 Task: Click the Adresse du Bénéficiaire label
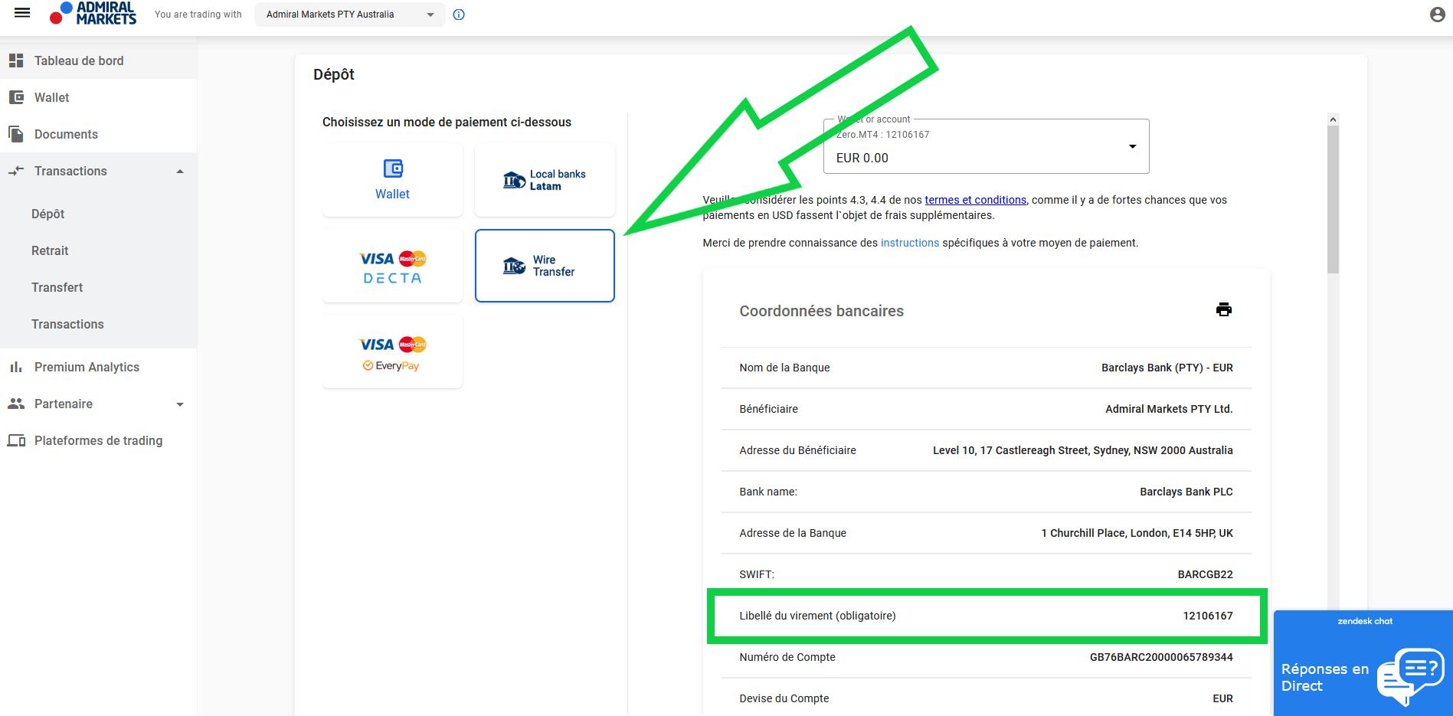(797, 450)
